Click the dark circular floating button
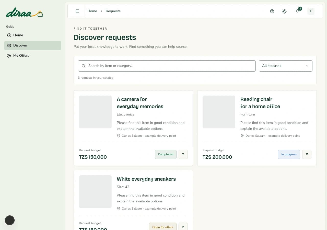The width and height of the screenshot is (327, 230). [x=10, y=220]
